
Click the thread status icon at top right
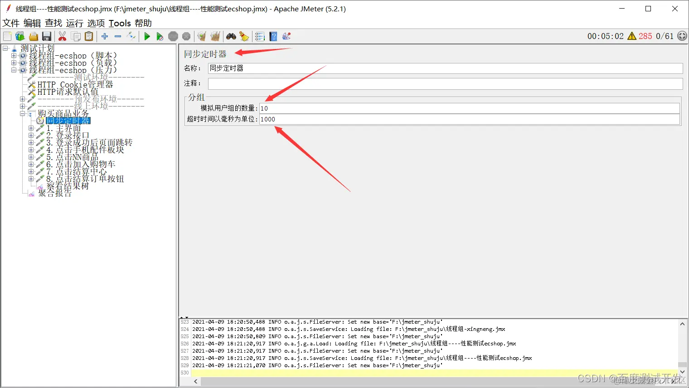click(682, 36)
